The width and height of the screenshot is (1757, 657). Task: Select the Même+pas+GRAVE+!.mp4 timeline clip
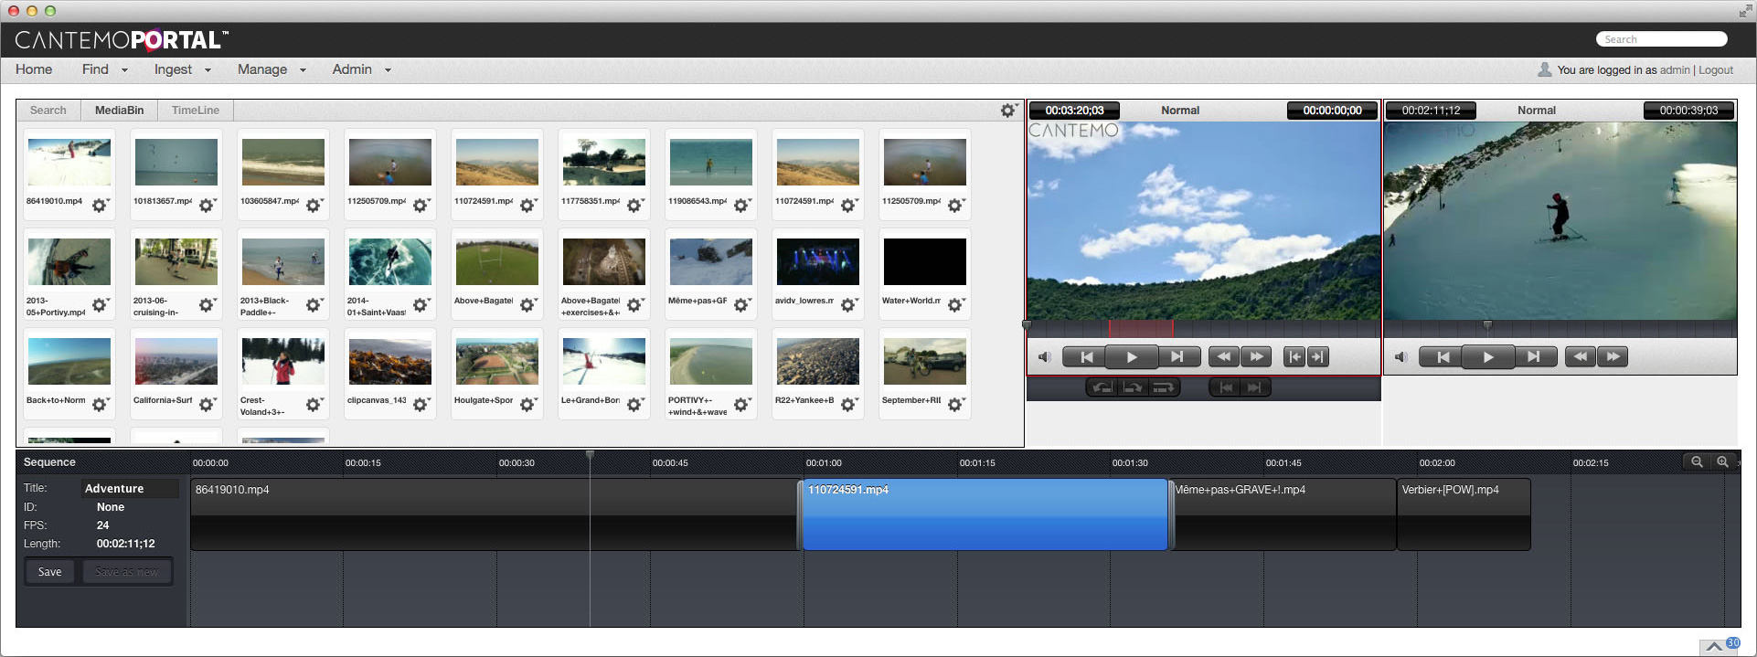point(1283,514)
